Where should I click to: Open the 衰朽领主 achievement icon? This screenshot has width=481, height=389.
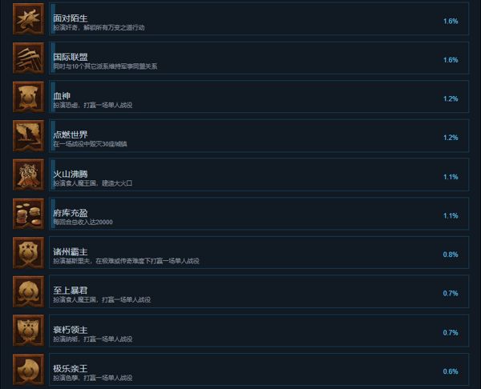pyautogui.click(x=29, y=331)
